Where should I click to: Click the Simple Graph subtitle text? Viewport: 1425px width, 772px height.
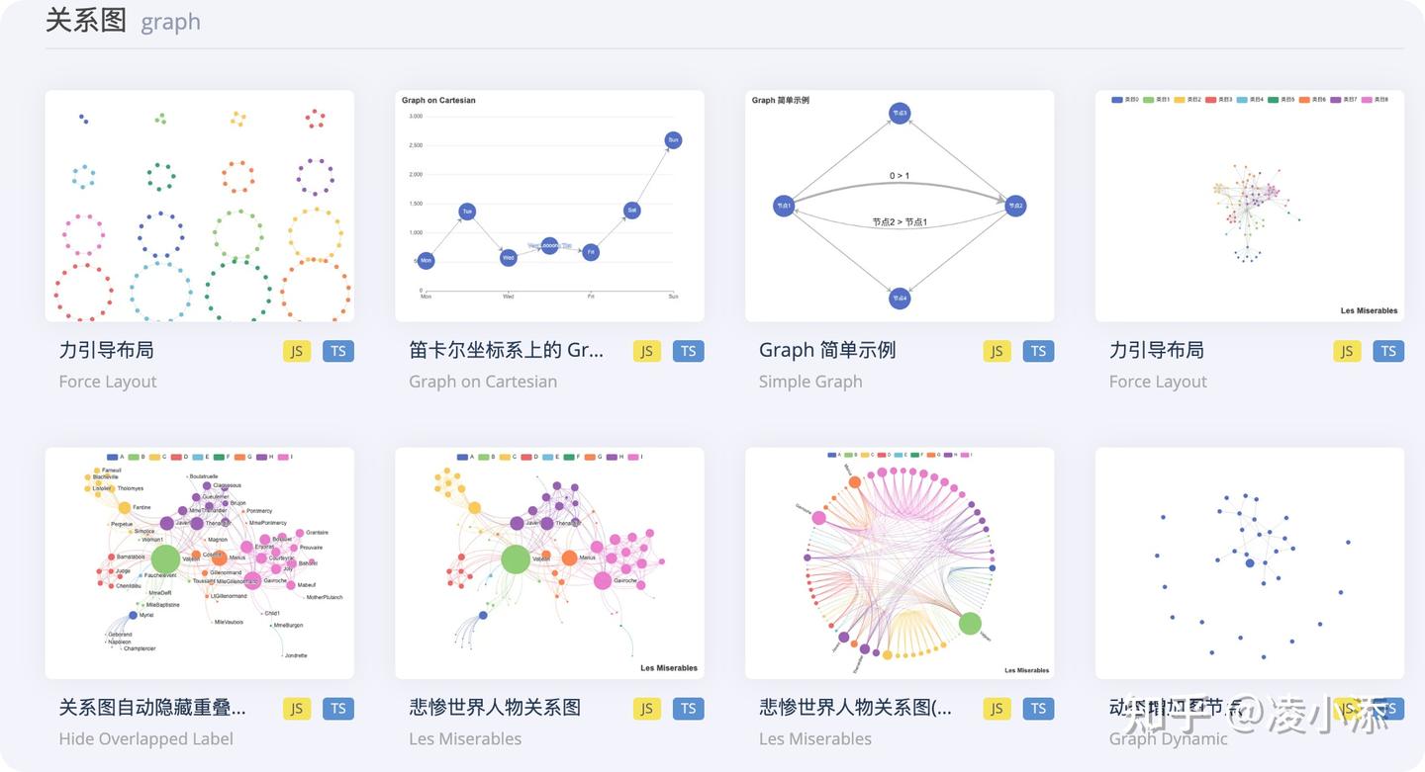point(810,382)
